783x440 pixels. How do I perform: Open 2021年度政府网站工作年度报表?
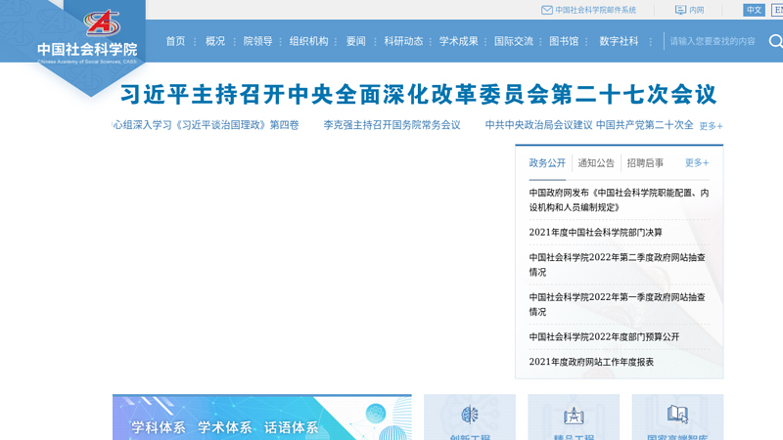(591, 362)
